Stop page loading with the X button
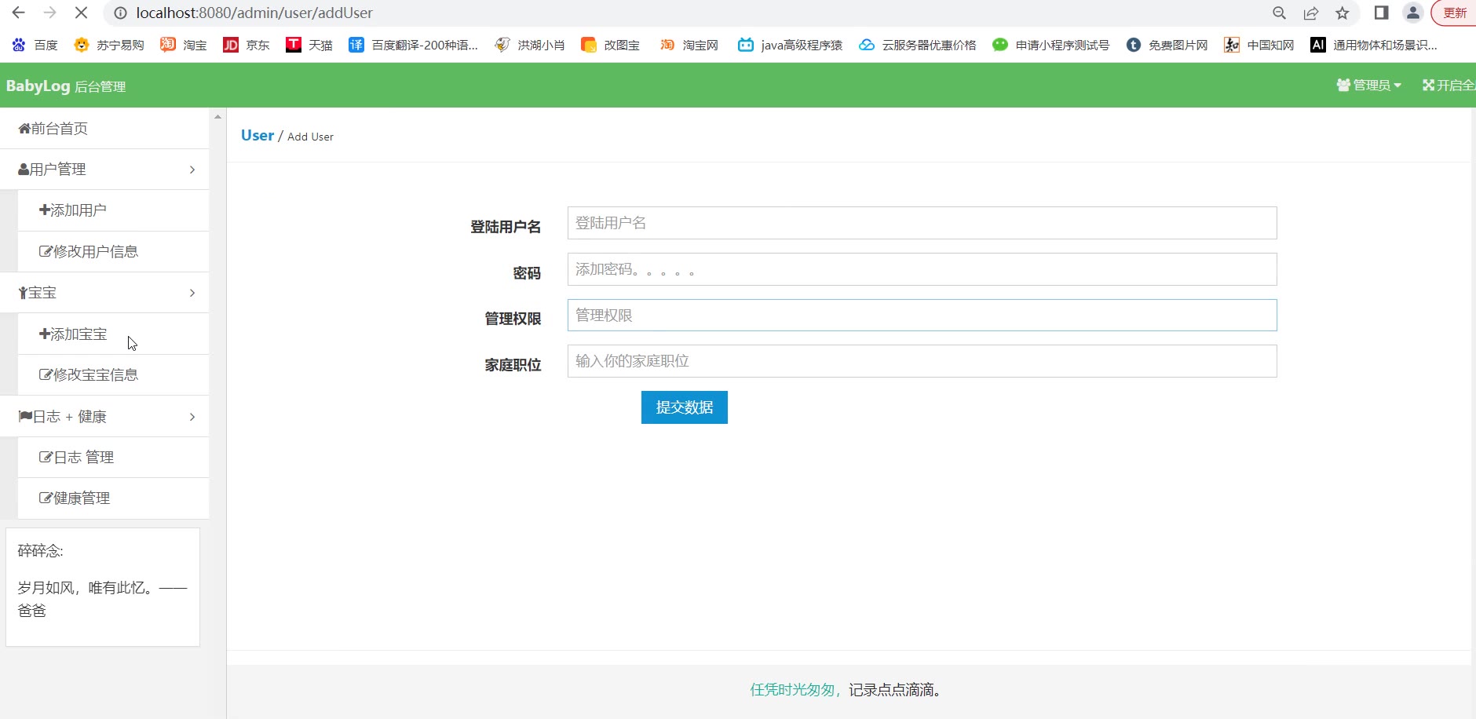This screenshot has height=719, width=1476. tap(81, 13)
